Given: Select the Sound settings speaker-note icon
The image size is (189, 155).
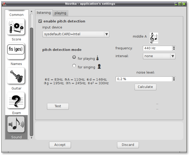Looking at the screenshot, I should tap(16, 124).
